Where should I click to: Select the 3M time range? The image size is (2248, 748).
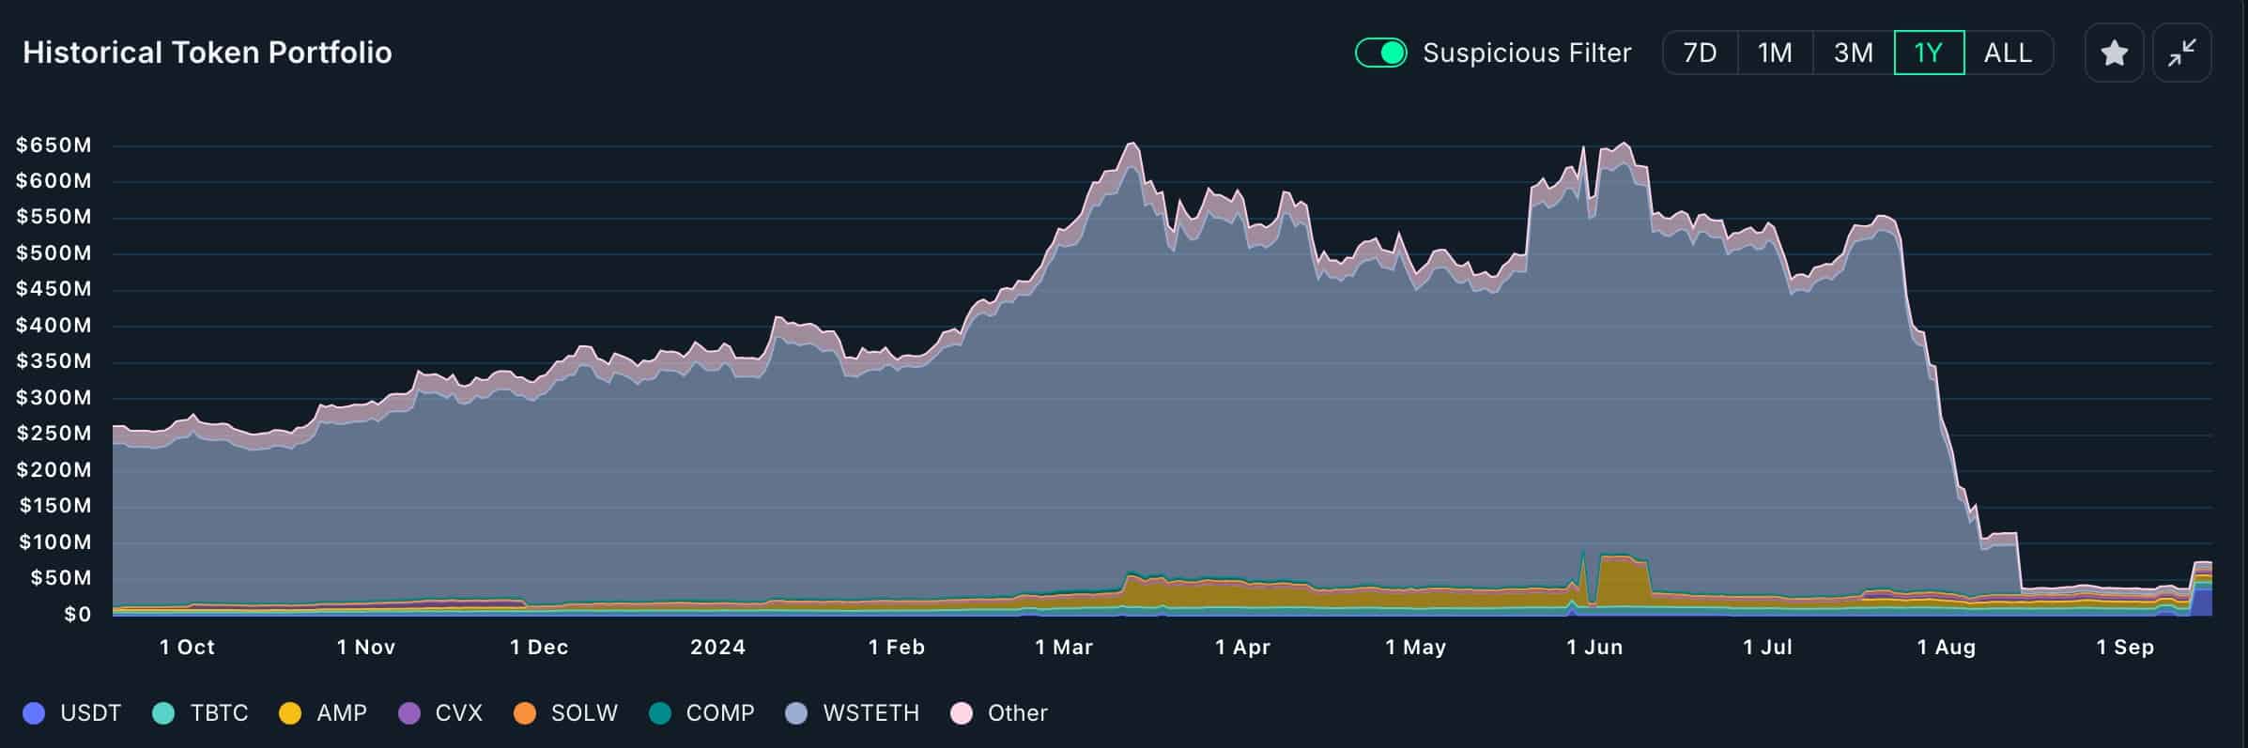[x=1853, y=53]
